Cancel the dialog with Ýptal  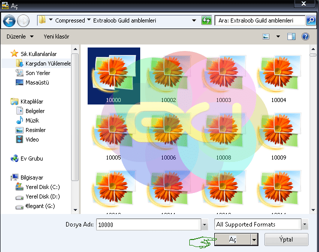pos(286,239)
